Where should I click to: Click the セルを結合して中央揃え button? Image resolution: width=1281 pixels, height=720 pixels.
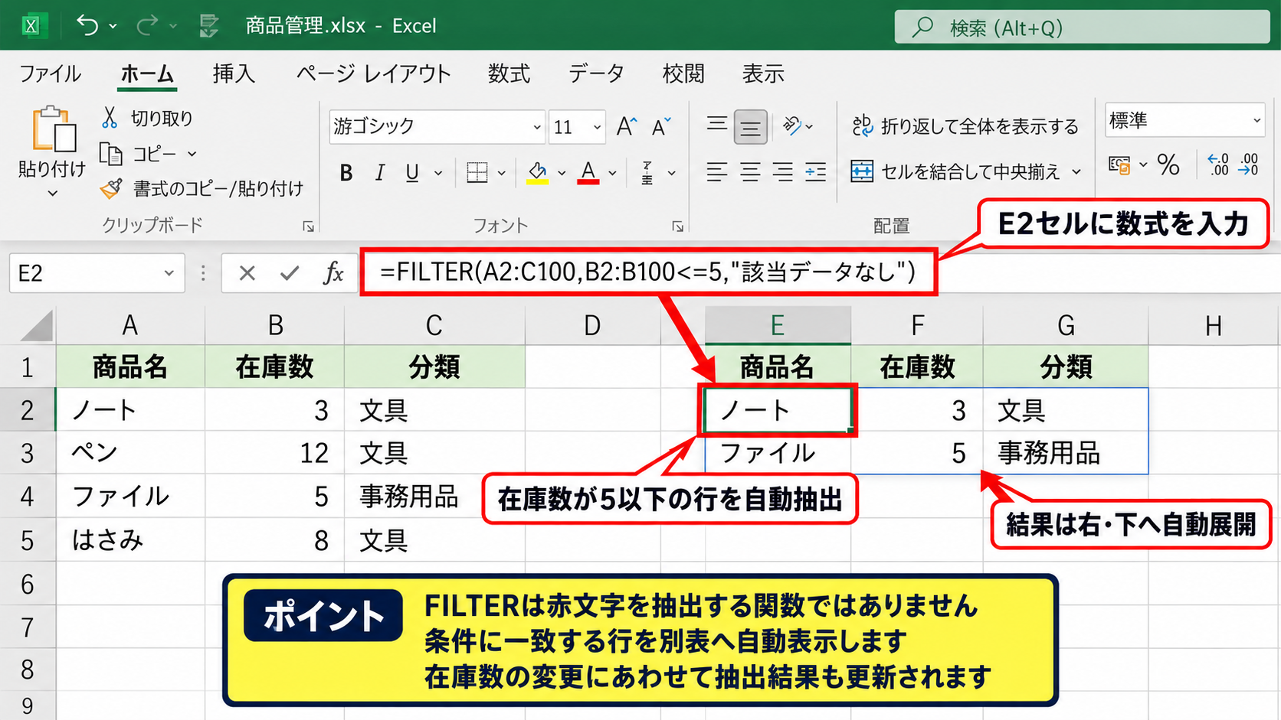click(x=955, y=171)
